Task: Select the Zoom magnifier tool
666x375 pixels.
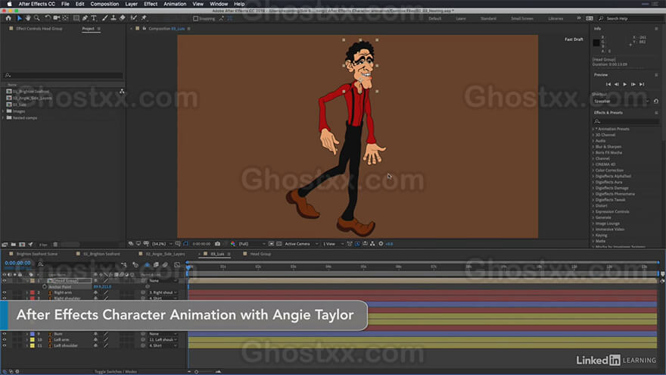Action: (37, 18)
